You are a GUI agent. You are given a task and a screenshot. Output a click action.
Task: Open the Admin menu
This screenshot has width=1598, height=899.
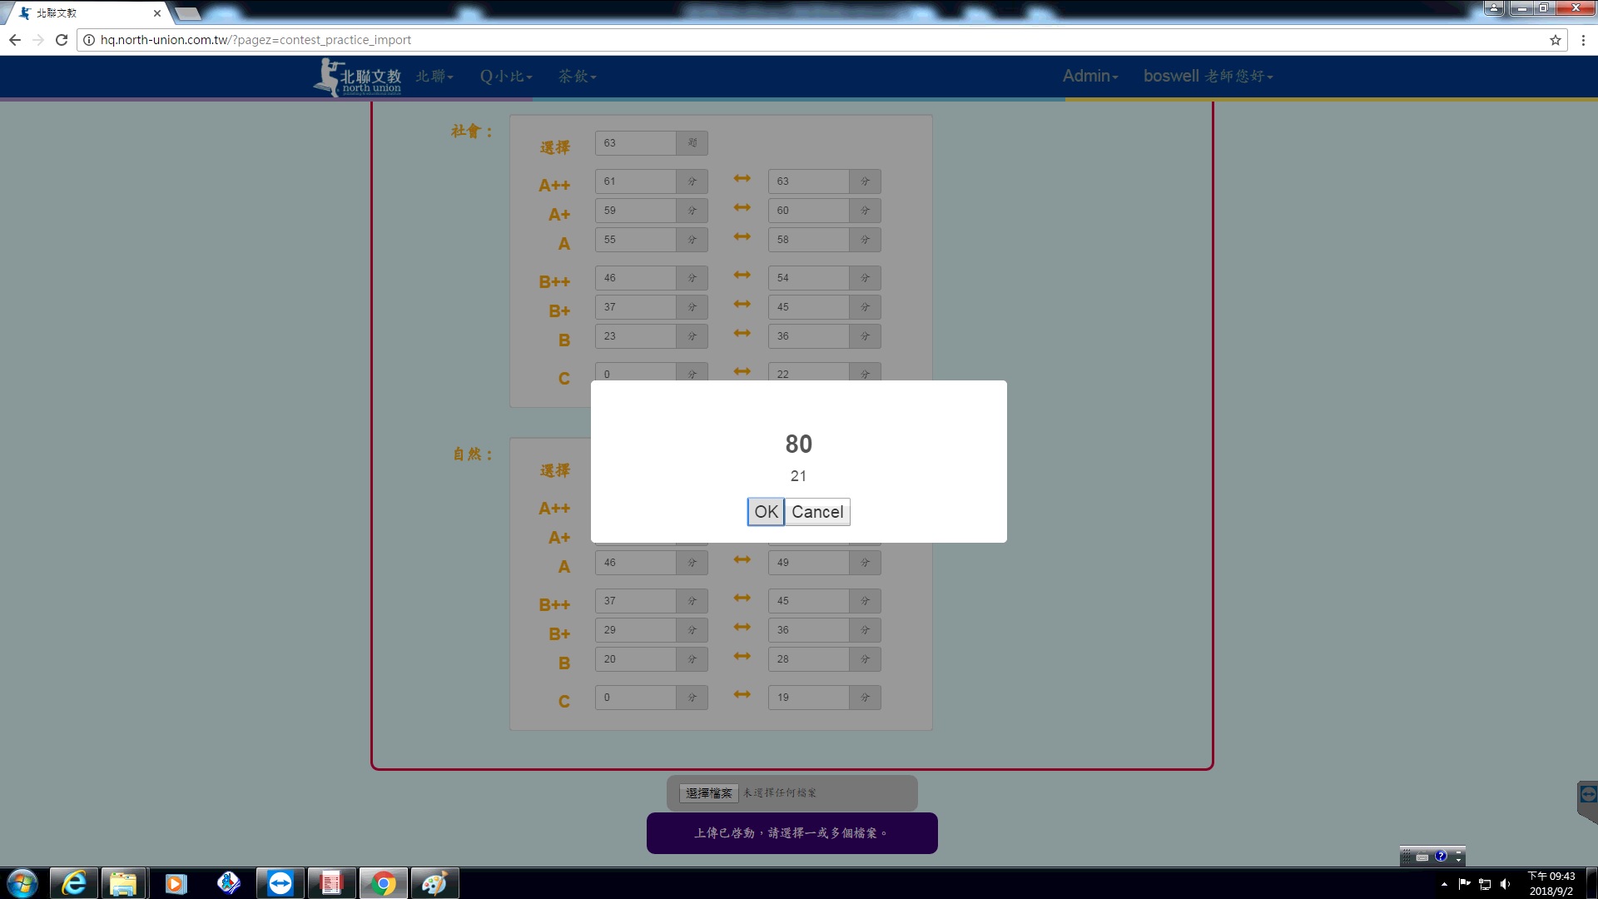coord(1090,77)
